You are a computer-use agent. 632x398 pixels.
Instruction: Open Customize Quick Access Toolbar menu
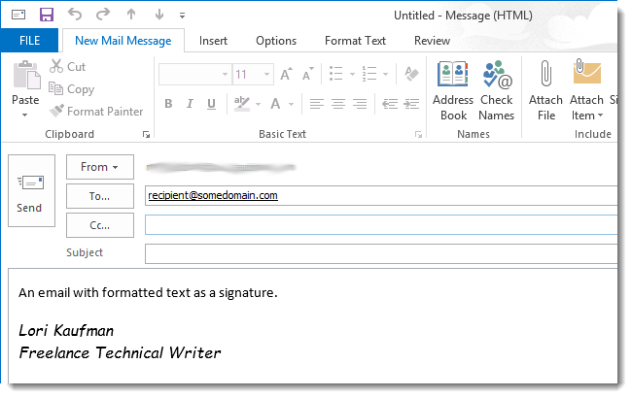click(x=182, y=16)
